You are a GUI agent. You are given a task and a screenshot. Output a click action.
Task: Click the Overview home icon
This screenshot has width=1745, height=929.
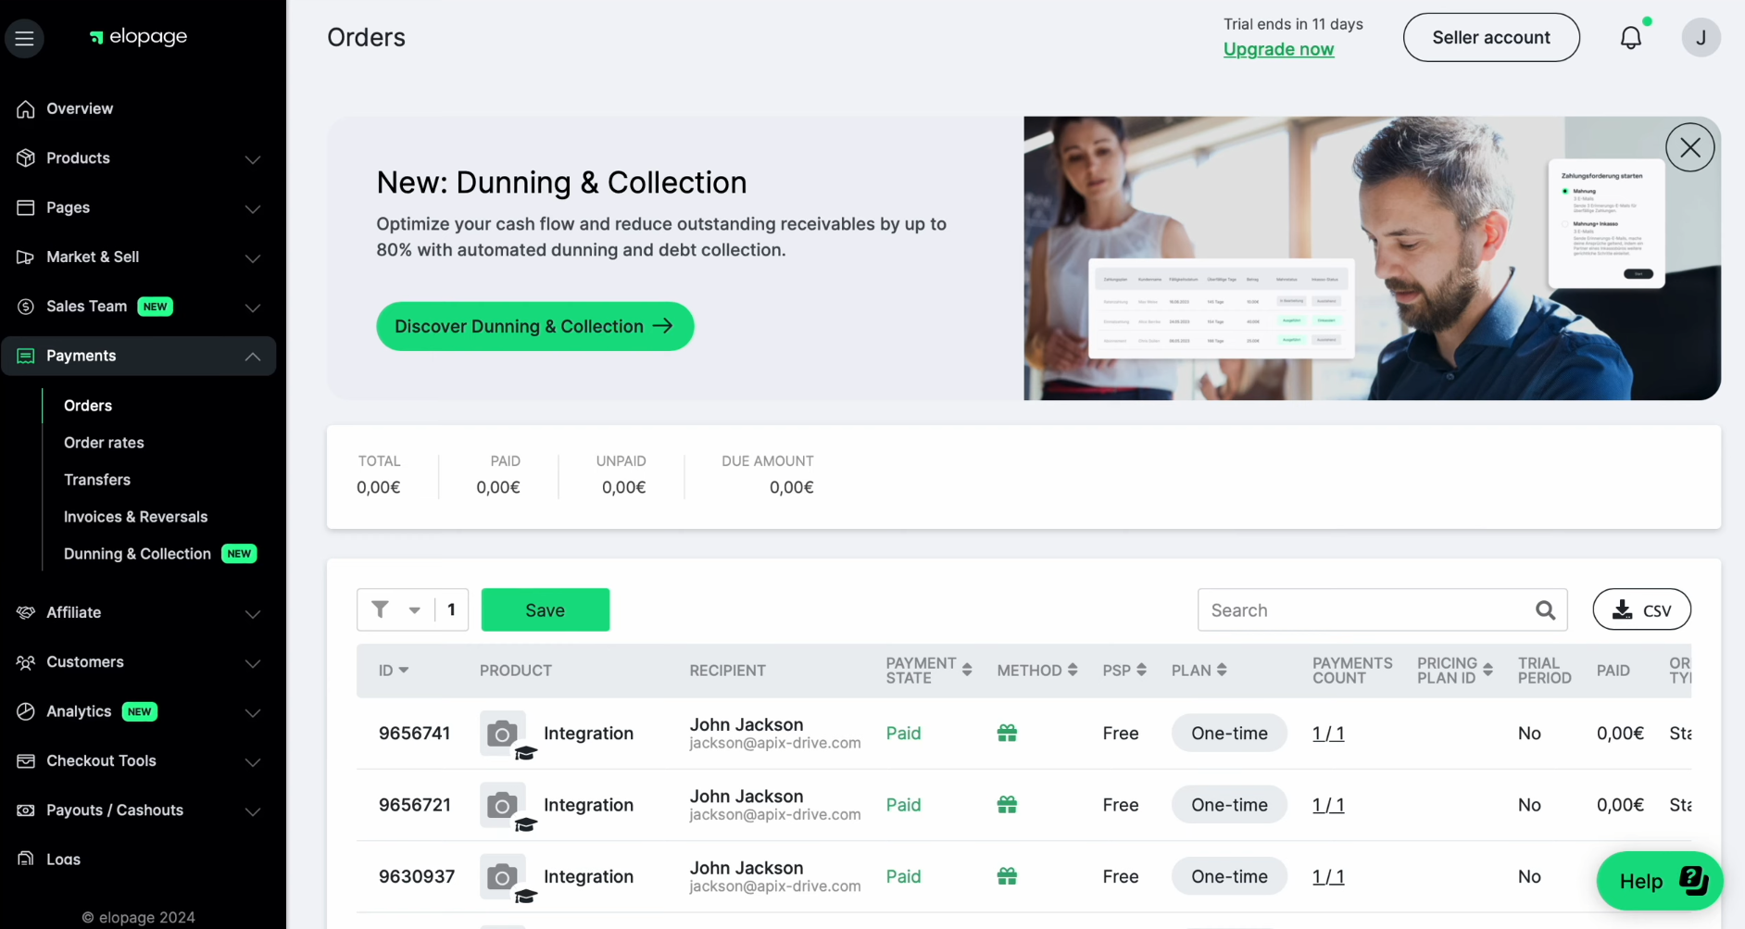[26, 108]
